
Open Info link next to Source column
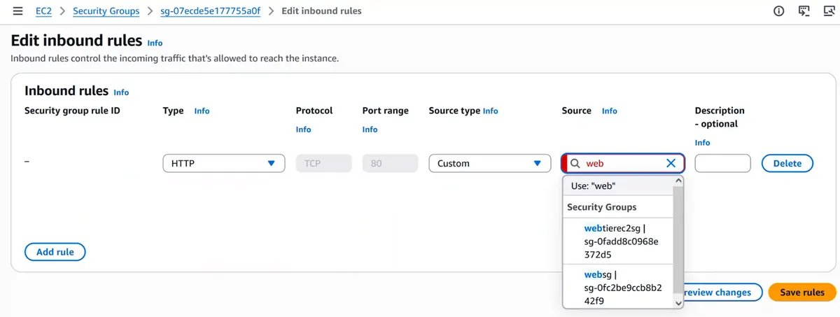(x=609, y=111)
